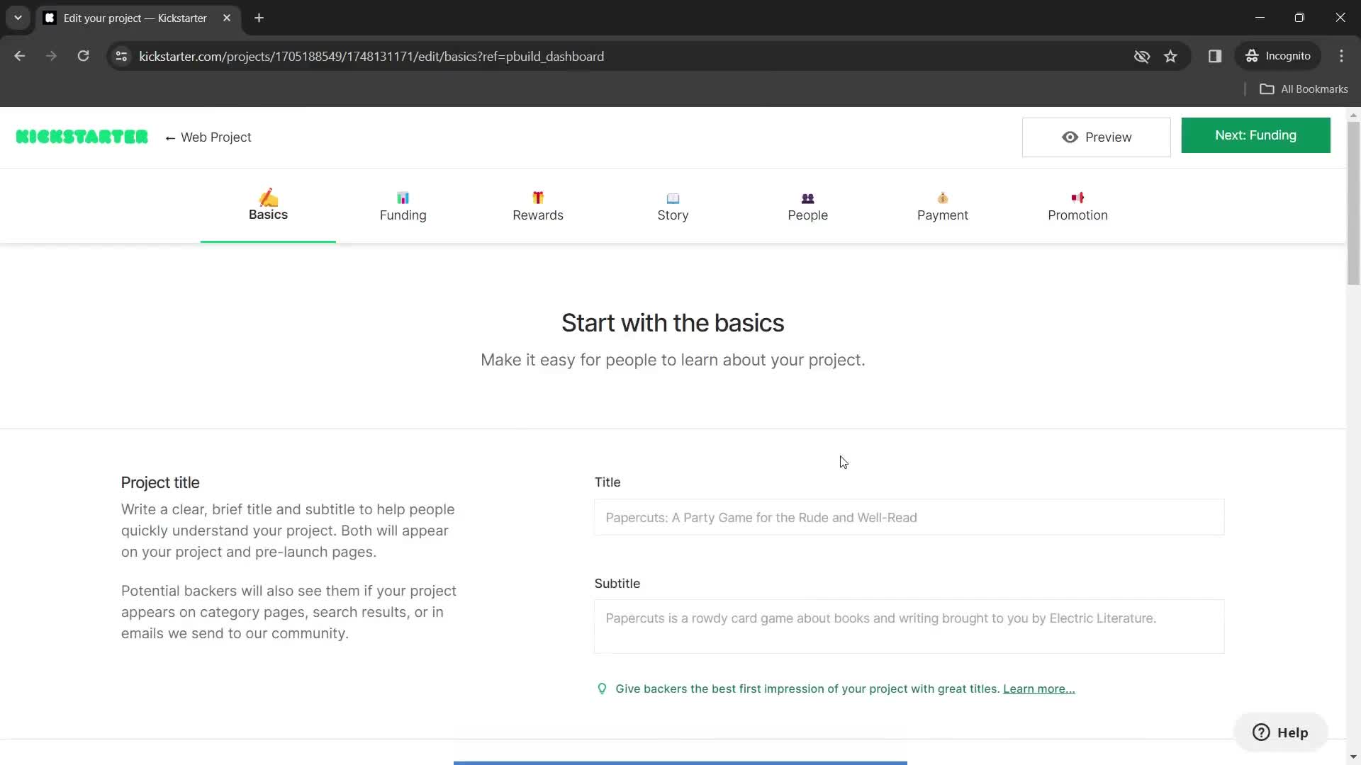Click Learn more link about titles
This screenshot has height=765, width=1361.
coord(1038,688)
